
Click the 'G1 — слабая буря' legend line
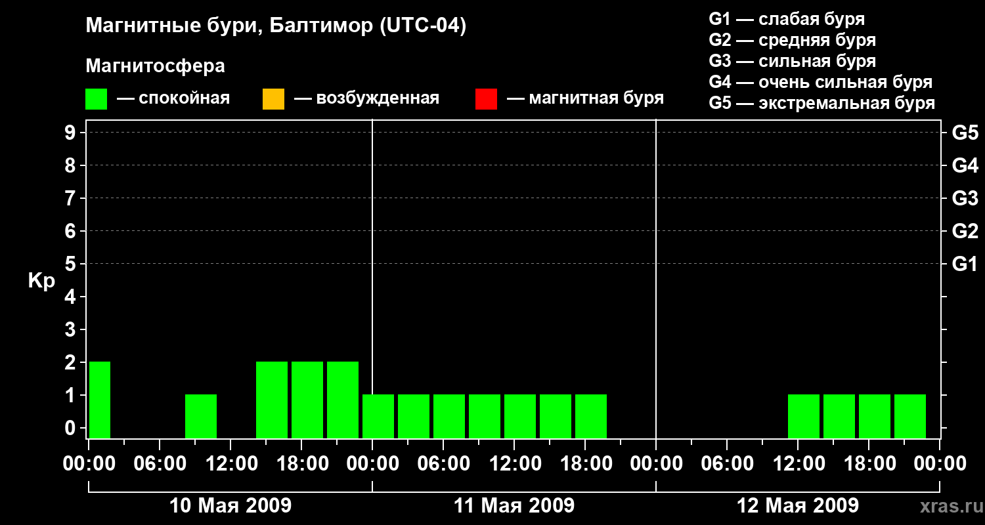(787, 19)
